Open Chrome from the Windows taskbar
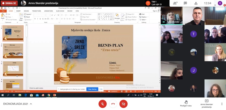This screenshot has width=226, height=110. click(49, 95)
